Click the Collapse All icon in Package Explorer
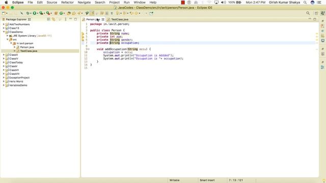The height and width of the screenshot is (183, 326). pyautogui.click(x=49, y=19)
